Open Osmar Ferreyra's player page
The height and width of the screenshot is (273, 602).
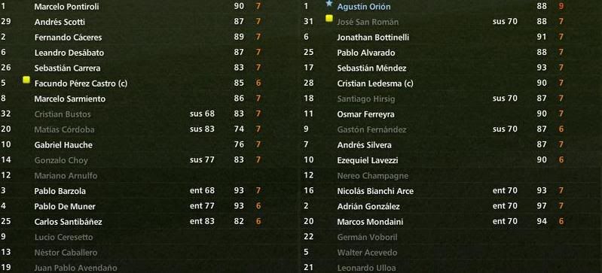(365, 114)
